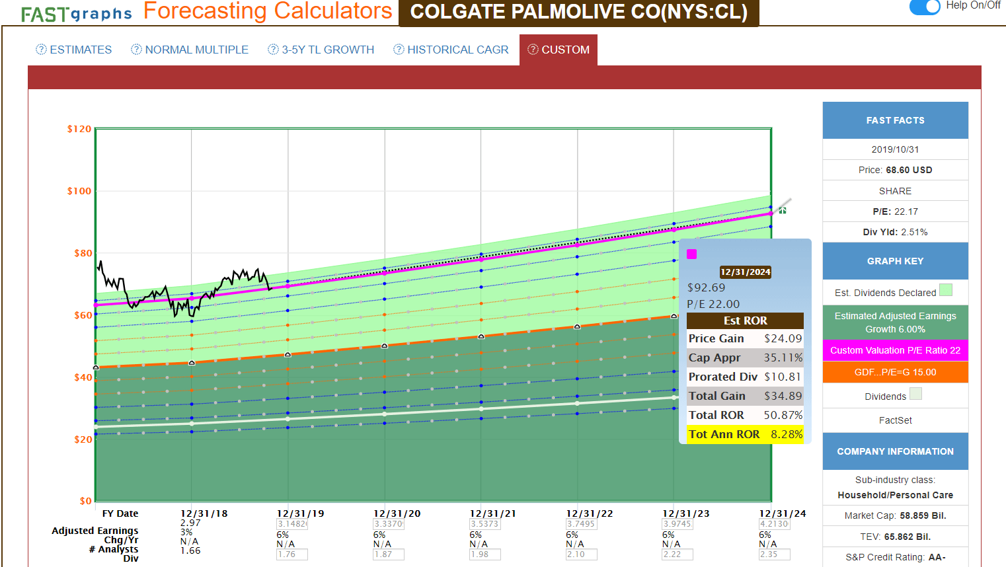Click the $100 y-axis label

(79, 191)
